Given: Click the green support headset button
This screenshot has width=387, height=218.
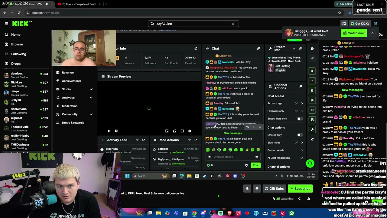Looking at the screenshot, I should click(x=310, y=164).
